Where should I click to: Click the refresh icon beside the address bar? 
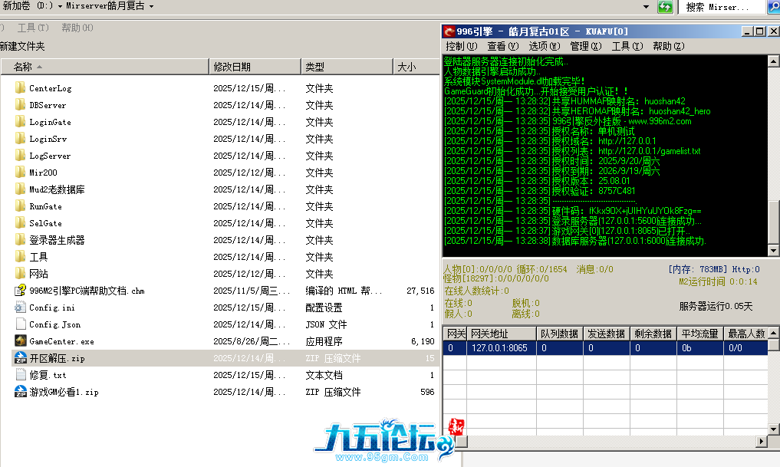(665, 7)
